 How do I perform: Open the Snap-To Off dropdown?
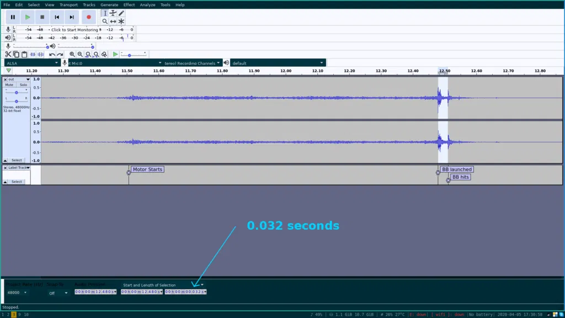pyautogui.click(x=58, y=293)
